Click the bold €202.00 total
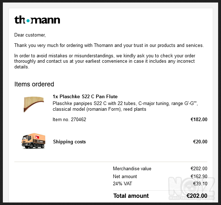Screen dimensions: 221x205 (197, 196)
